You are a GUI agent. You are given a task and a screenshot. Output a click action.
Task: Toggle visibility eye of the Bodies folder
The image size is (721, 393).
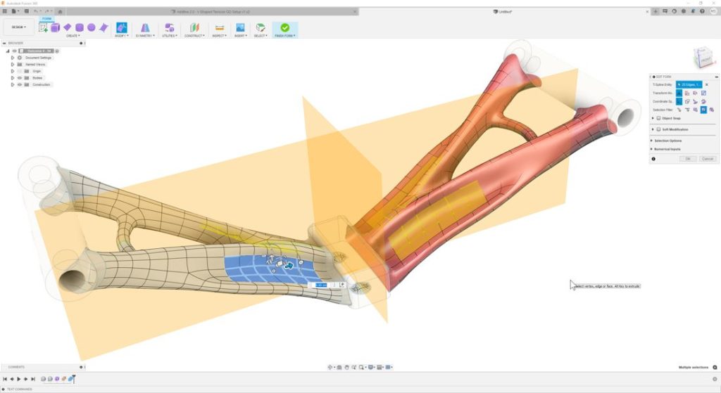pyautogui.click(x=20, y=78)
